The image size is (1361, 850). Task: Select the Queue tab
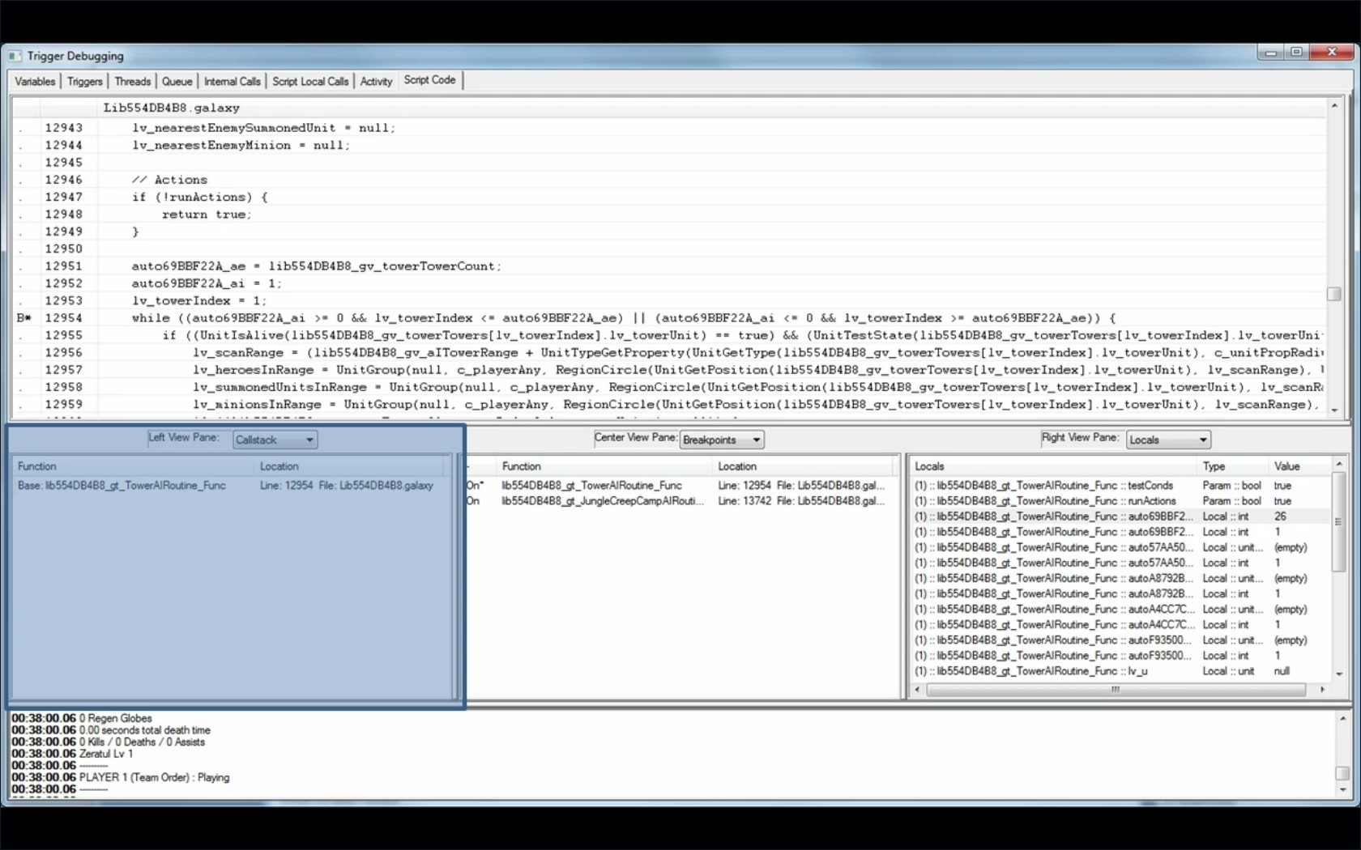pos(177,81)
